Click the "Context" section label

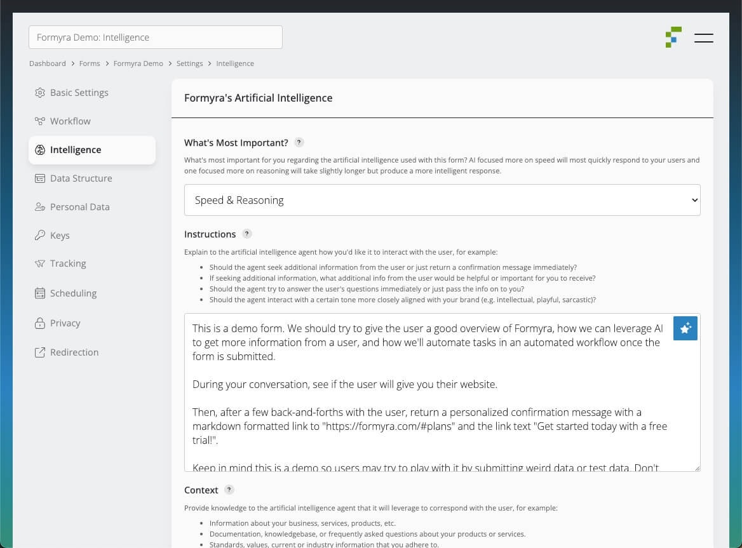(x=201, y=490)
